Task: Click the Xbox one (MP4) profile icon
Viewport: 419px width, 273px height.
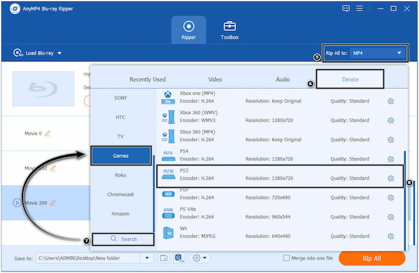Action: click(x=168, y=98)
